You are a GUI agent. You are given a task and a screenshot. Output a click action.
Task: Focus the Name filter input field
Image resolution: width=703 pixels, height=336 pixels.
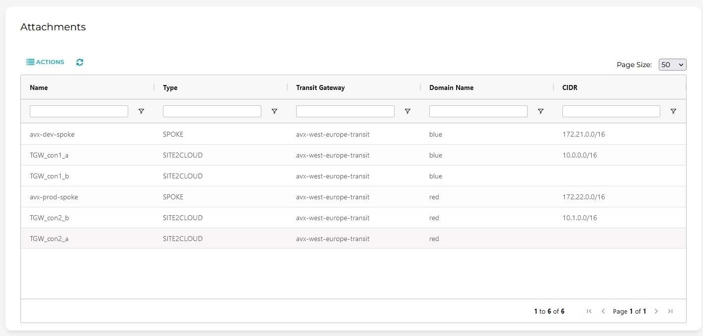(x=79, y=111)
